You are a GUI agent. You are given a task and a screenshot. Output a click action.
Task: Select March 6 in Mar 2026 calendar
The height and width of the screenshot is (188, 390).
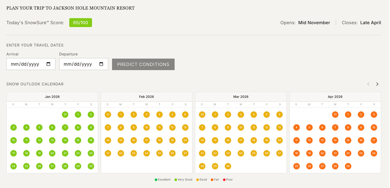click(279, 115)
